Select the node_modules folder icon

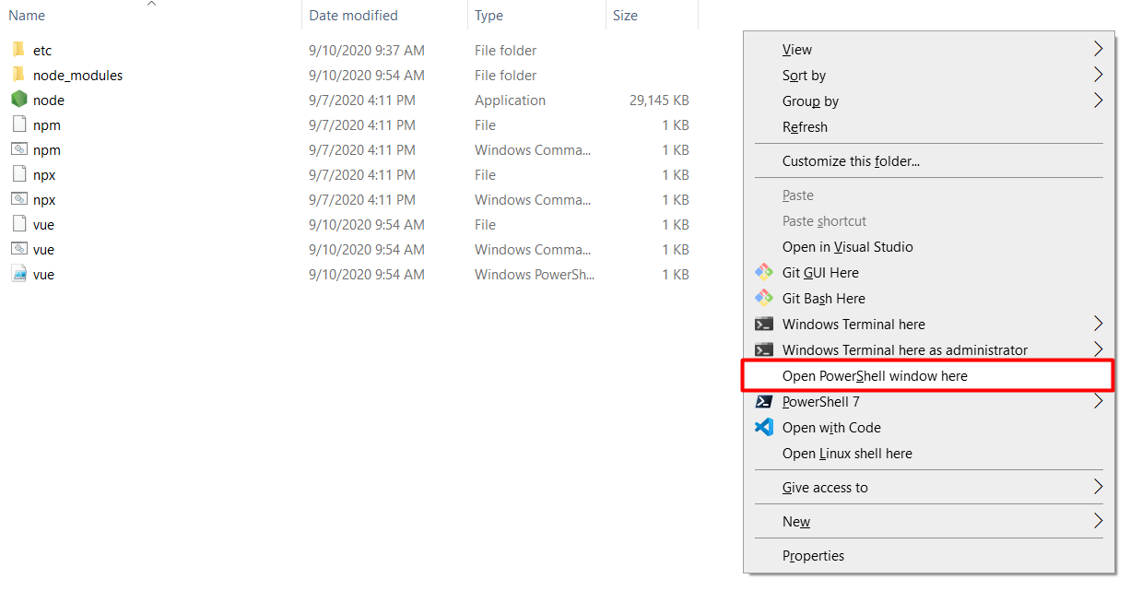click(x=19, y=75)
